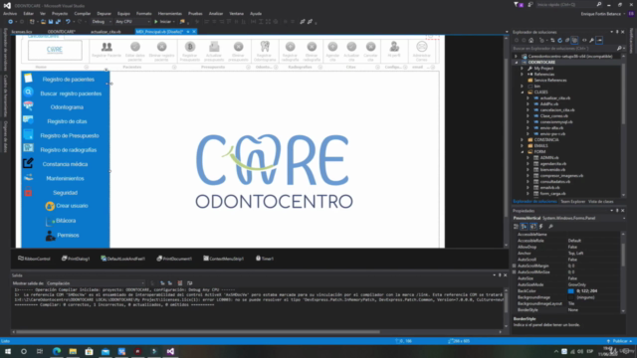Click the Registrar radiografía ribbon icon

[290, 47]
